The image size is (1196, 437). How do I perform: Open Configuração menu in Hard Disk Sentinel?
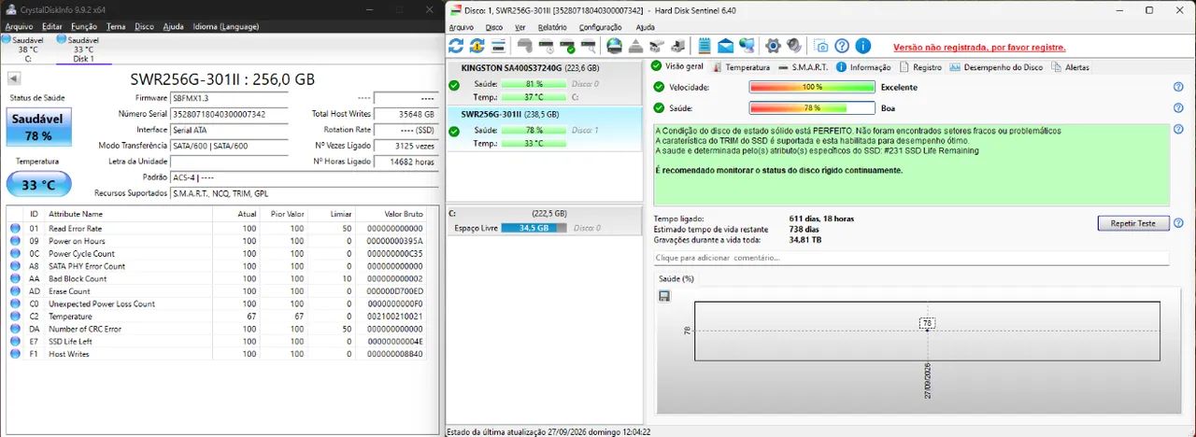pyautogui.click(x=600, y=27)
